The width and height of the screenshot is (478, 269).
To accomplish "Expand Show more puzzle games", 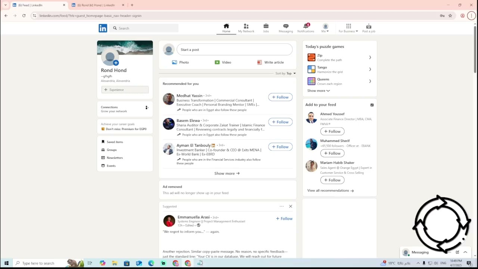I will coord(319,91).
